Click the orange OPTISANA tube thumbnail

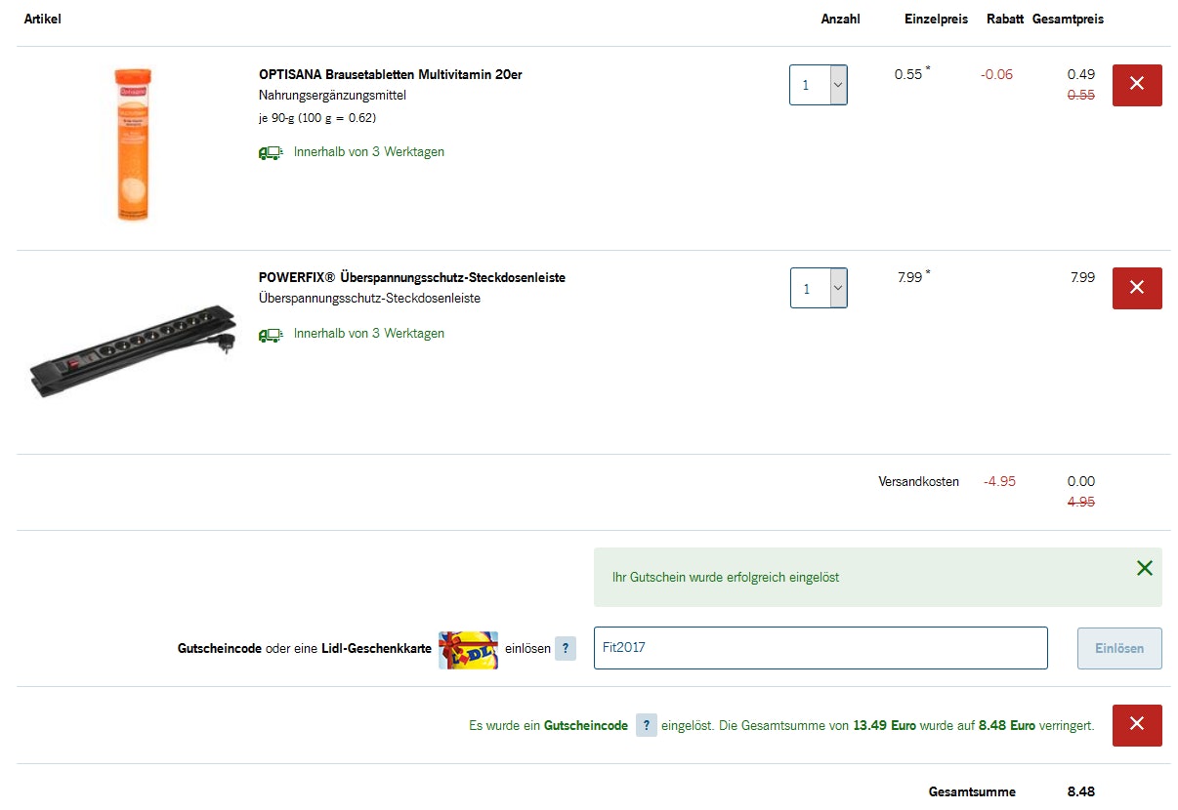(133, 144)
